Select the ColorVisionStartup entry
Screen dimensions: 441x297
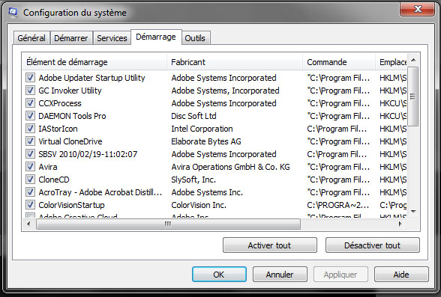71,205
